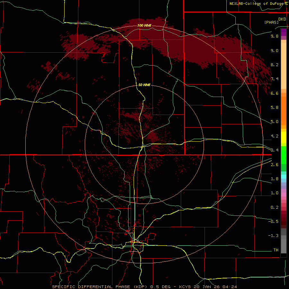
Task: Click the pink segment of the color bar
Action: click(x=284, y=195)
